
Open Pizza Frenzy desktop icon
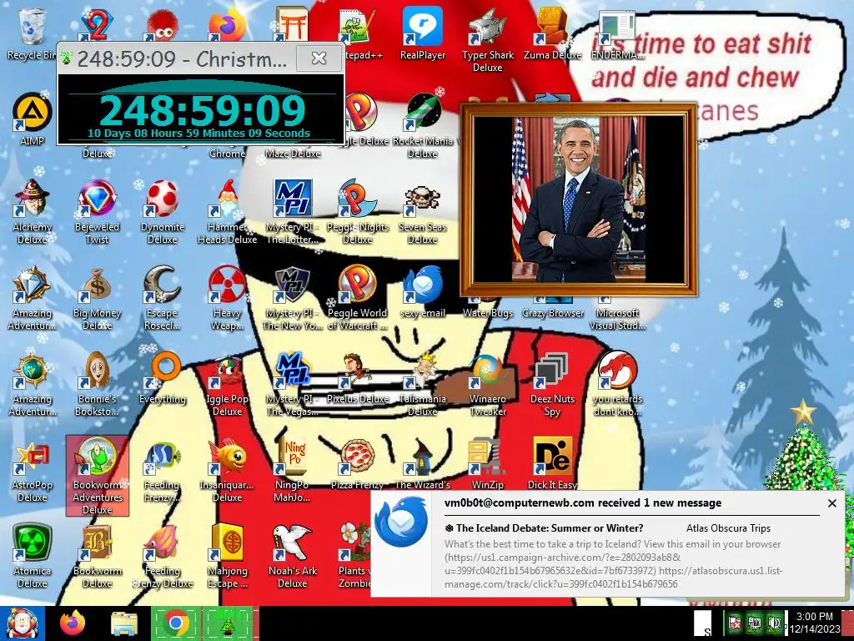click(x=357, y=463)
